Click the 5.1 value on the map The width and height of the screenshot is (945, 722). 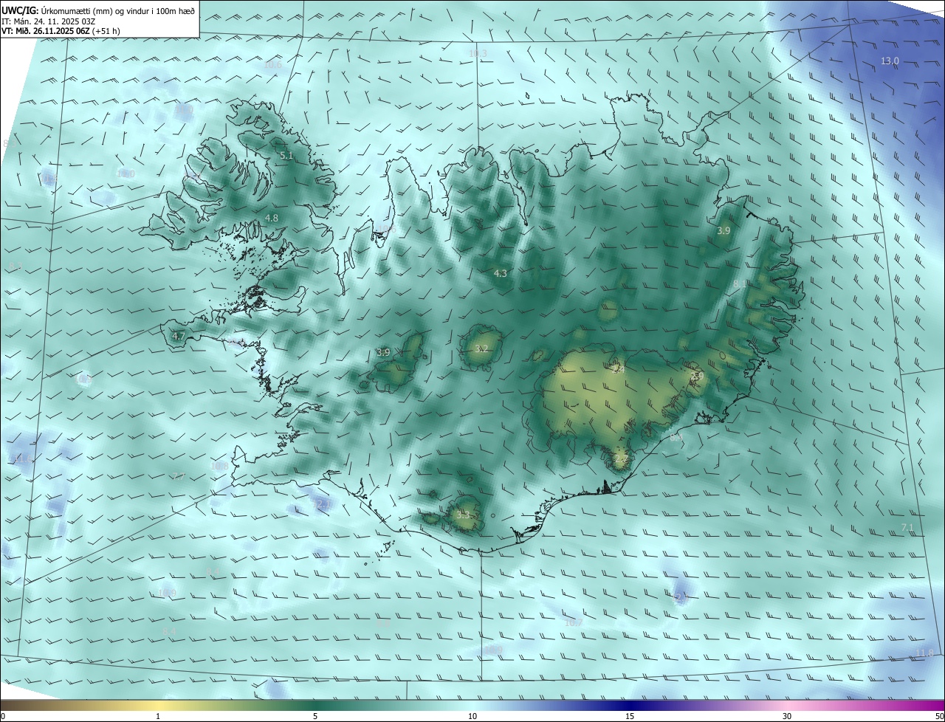286,156
